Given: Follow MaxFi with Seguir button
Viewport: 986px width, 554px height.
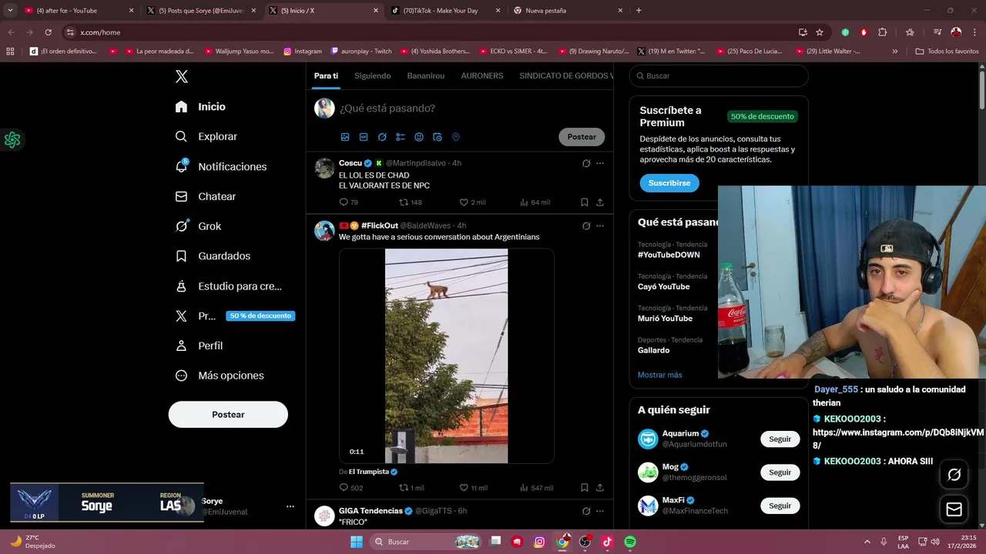Looking at the screenshot, I should [780, 506].
